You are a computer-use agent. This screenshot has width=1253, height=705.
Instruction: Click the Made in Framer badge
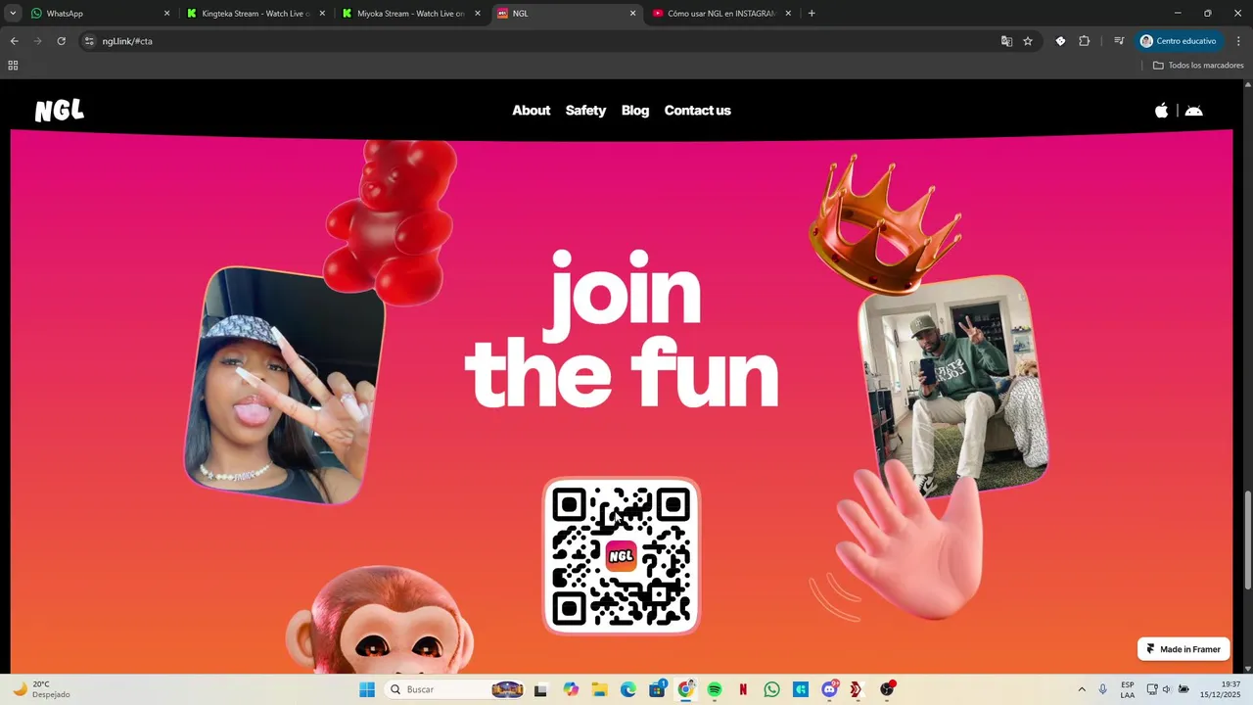point(1183,649)
